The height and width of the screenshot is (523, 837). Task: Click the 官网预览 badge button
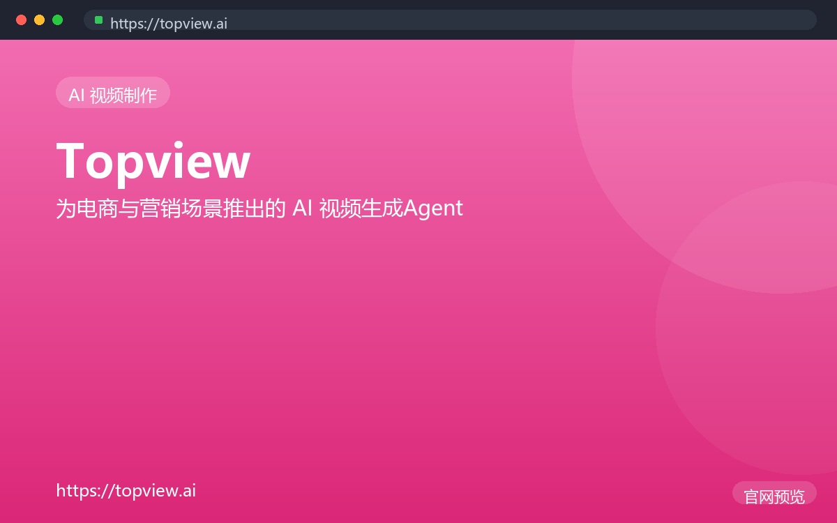pyautogui.click(x=774, y=493)
